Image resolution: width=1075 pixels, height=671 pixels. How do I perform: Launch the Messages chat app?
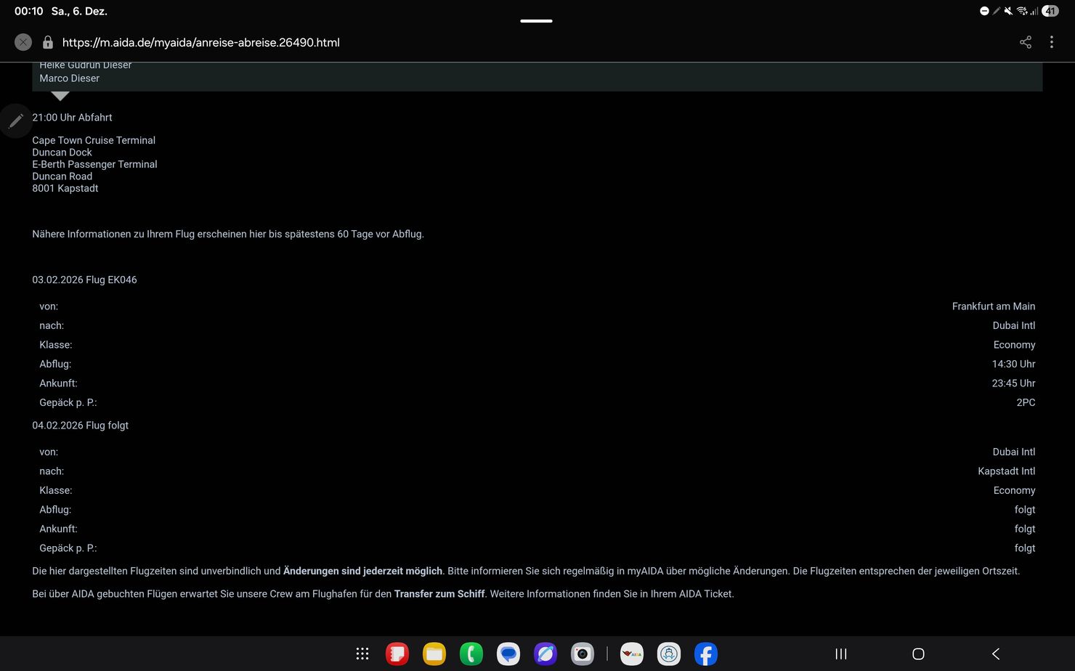(508, 654)
